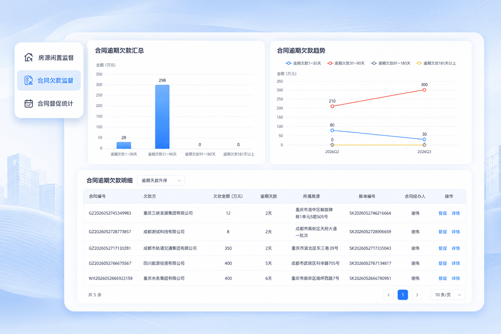Viewport: 501px width, 334px height.
Task: Click 详情 for 成都市轨道交通集团有限公司
Action: point(456,249)
